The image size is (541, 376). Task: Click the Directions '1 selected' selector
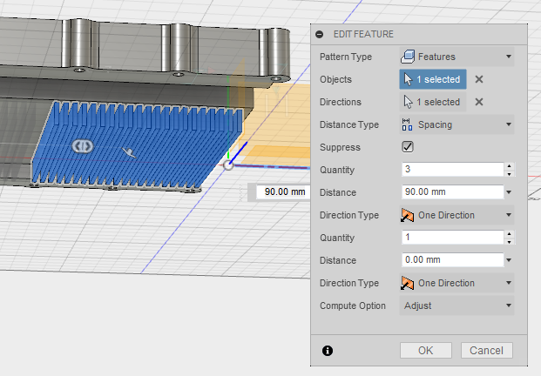pyautogui.click(x=433, y=102)
